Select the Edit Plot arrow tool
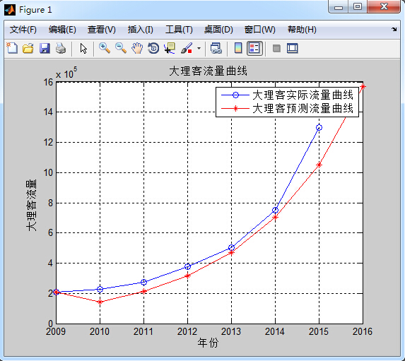This screenshot has width=405, height=361. pyautogui.click(x=83, y=48)
